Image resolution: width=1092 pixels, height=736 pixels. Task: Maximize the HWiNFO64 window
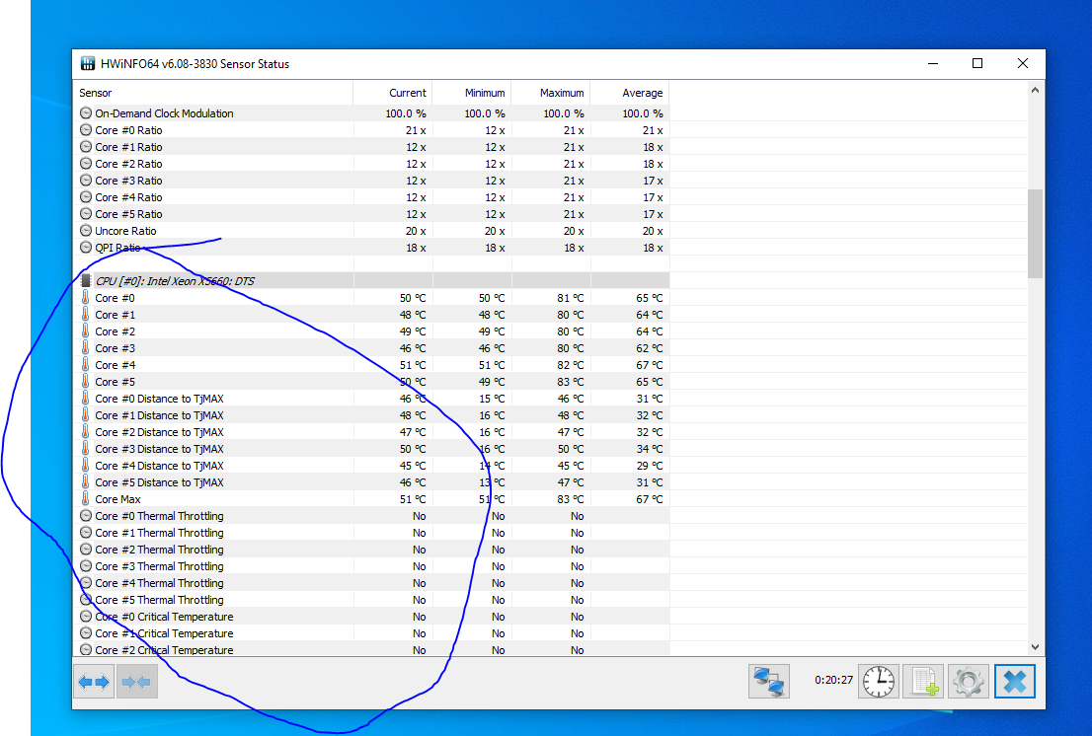(x=977, y=63)
